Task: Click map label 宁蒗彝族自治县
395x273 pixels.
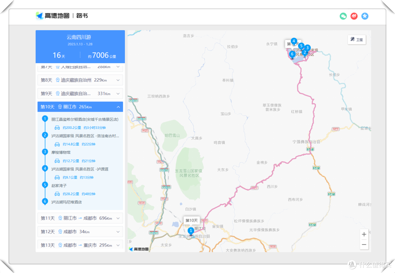Action: coord(306,142)
